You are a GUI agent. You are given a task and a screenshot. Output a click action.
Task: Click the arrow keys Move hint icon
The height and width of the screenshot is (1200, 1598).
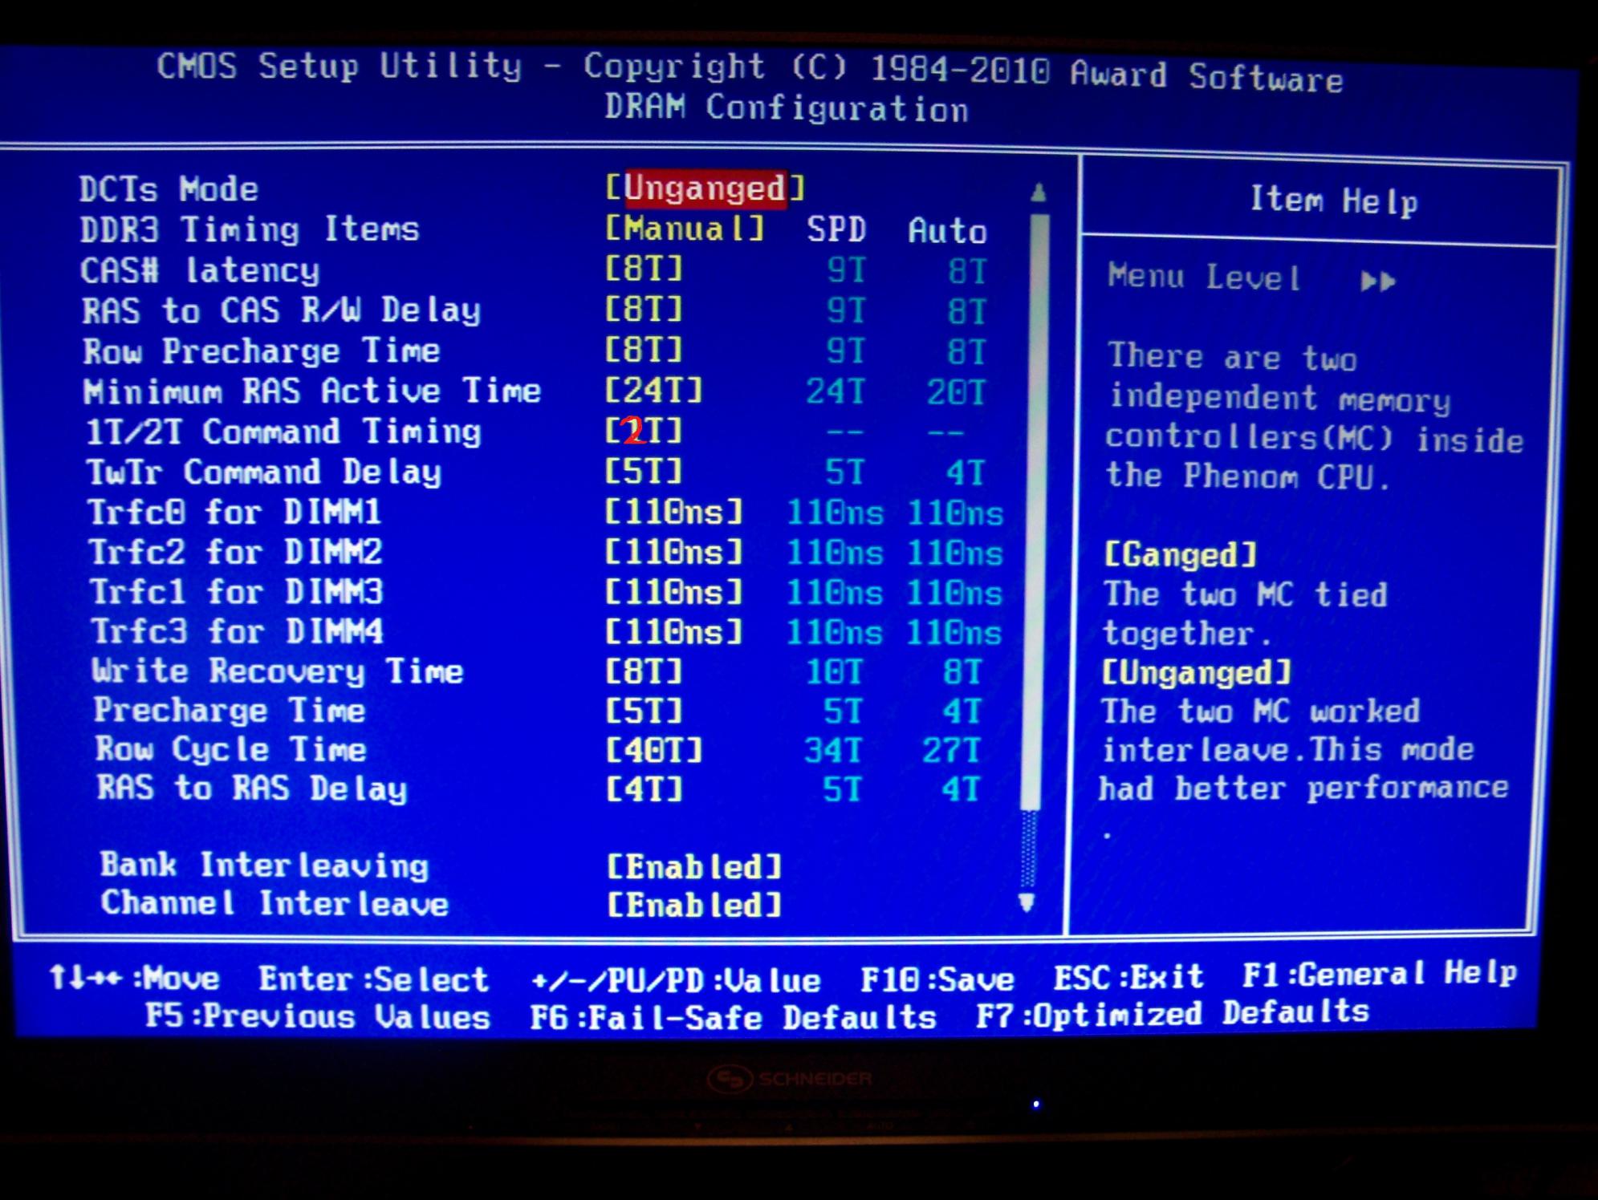click(84, 977)
